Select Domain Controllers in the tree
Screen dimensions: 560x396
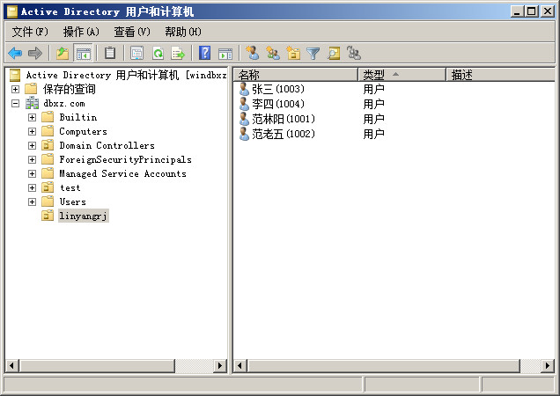(107, 145)
